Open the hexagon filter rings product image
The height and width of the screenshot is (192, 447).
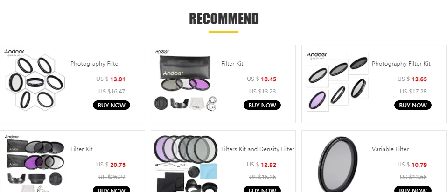tap(35, 81)
